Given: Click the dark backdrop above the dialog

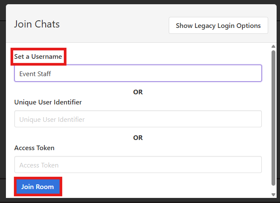Looking at the screenshot, I should tap(140, 2).
